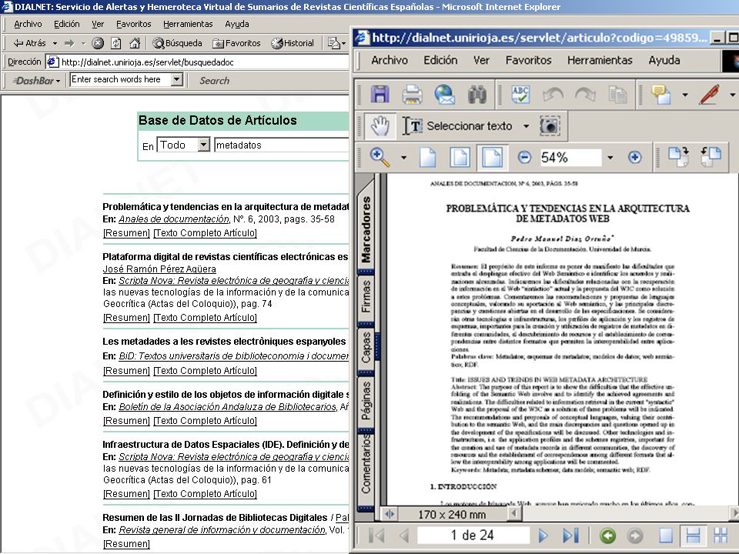
Task: Switch to fit width view
Action: pos(492,157)
